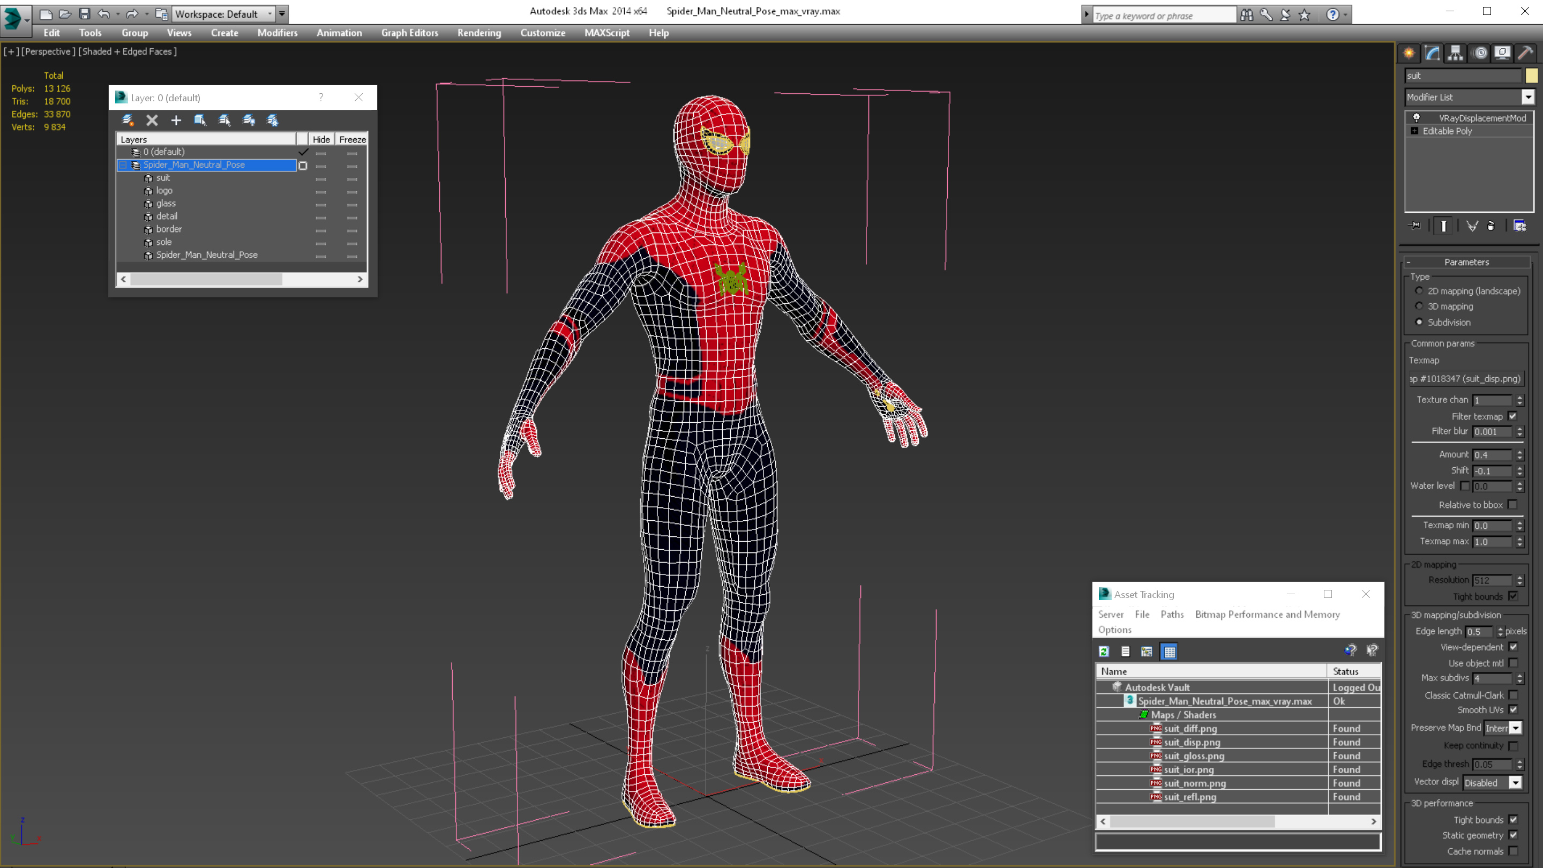Screen dimensions: 1543x868
Task: Toggle Static geometry checkbox
Action: pos(1514,835)
